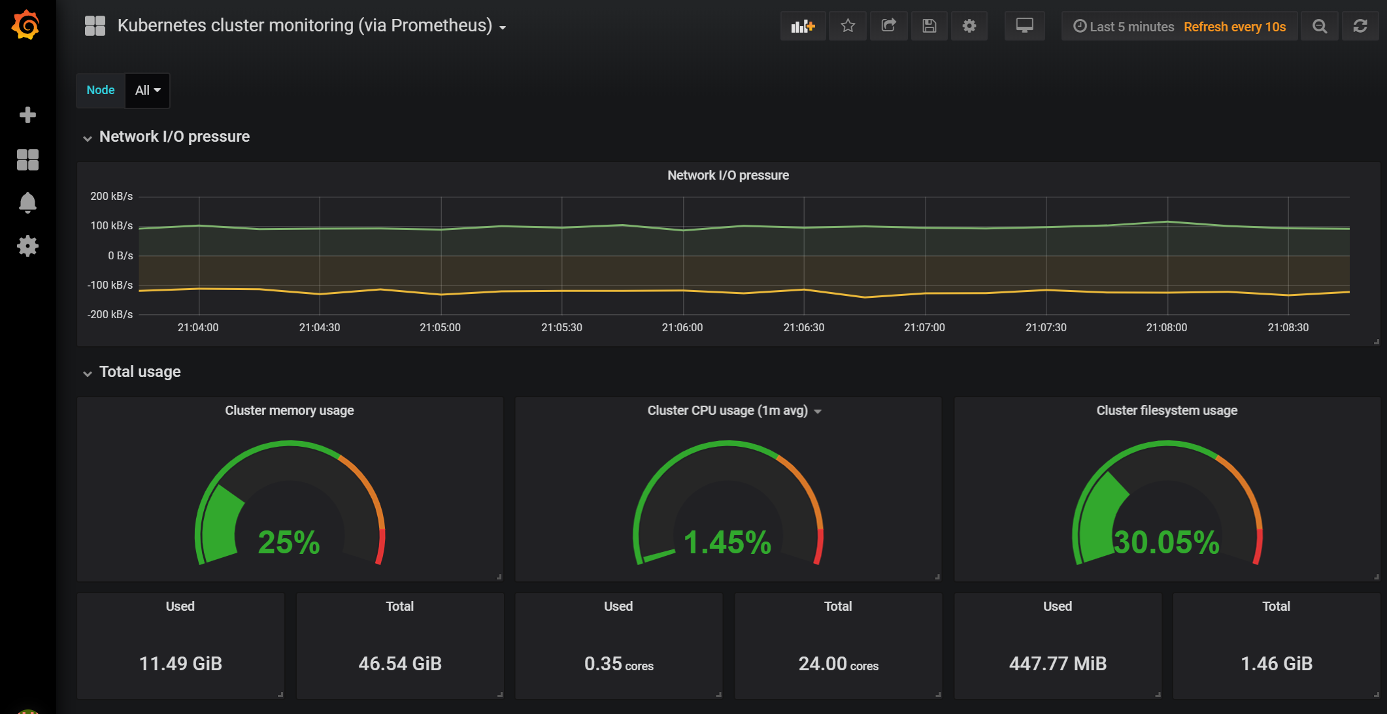
Task: Refresh the dashboard now
Action: click(1360, 26)
